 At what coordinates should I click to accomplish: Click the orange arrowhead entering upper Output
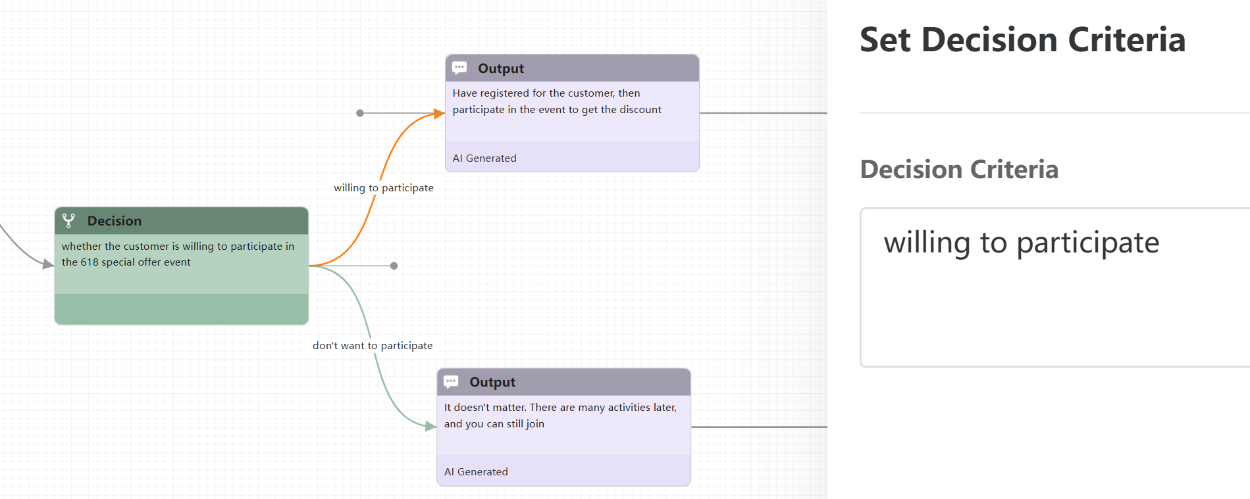440,114
